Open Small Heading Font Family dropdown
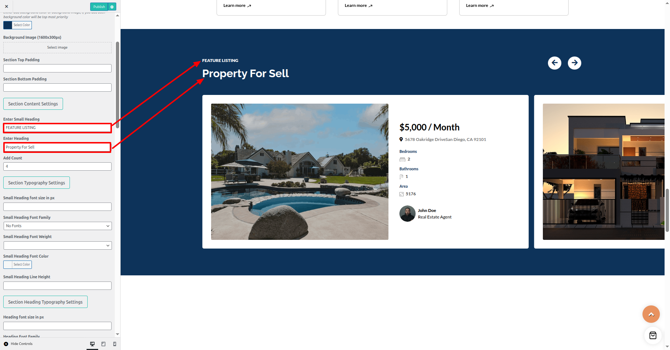 point(58,226)
